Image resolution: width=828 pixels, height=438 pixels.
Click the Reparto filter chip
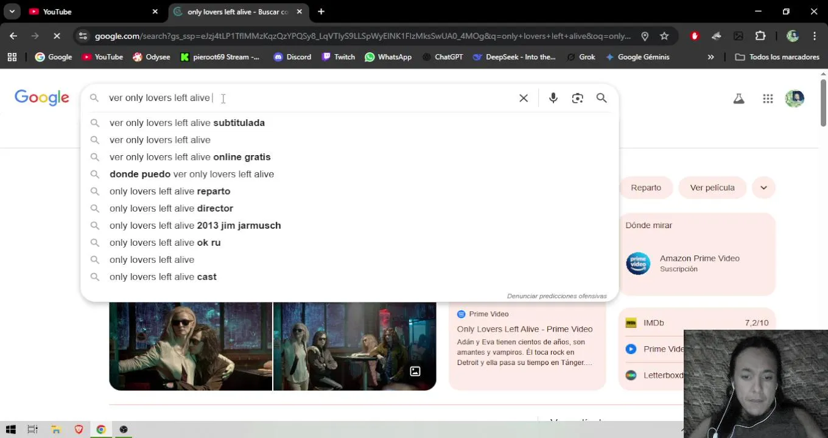(646, 187)
